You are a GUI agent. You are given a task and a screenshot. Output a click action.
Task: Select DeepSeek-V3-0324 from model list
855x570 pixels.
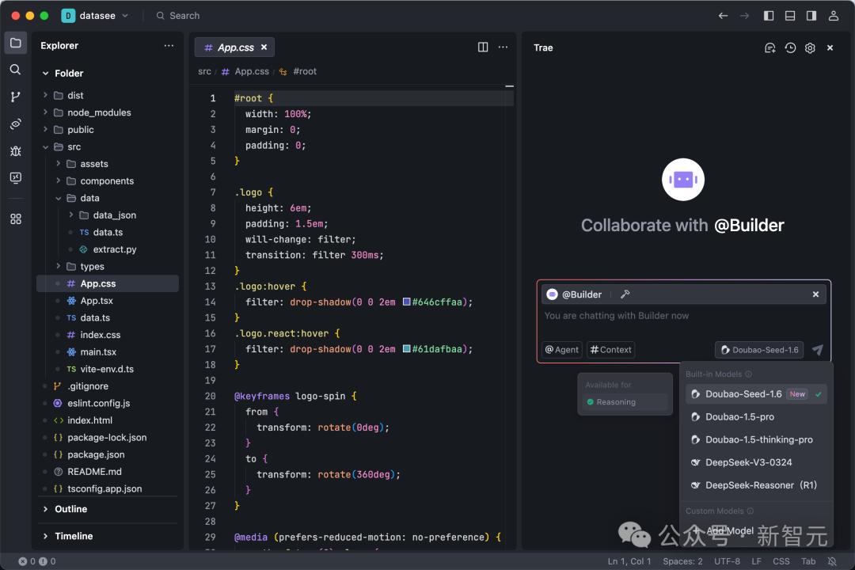click(x=748, y=462)
